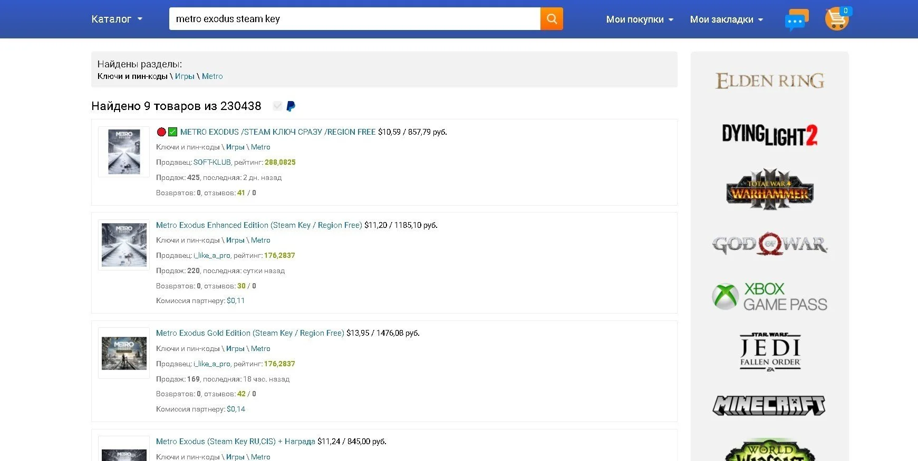Click Metro category in Gold Edition listing
Screen dimensions: 918x461
[x=260, y=349]
